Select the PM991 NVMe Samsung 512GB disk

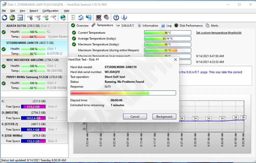[x=34, y=82]
